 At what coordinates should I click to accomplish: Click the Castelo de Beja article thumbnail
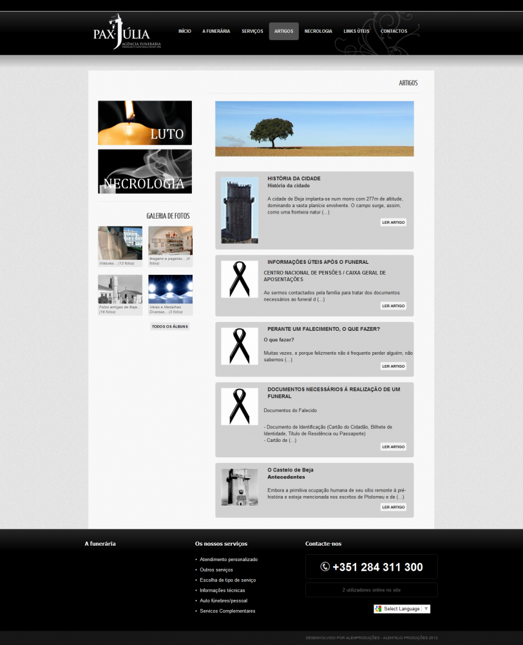[x=239, y=487]
